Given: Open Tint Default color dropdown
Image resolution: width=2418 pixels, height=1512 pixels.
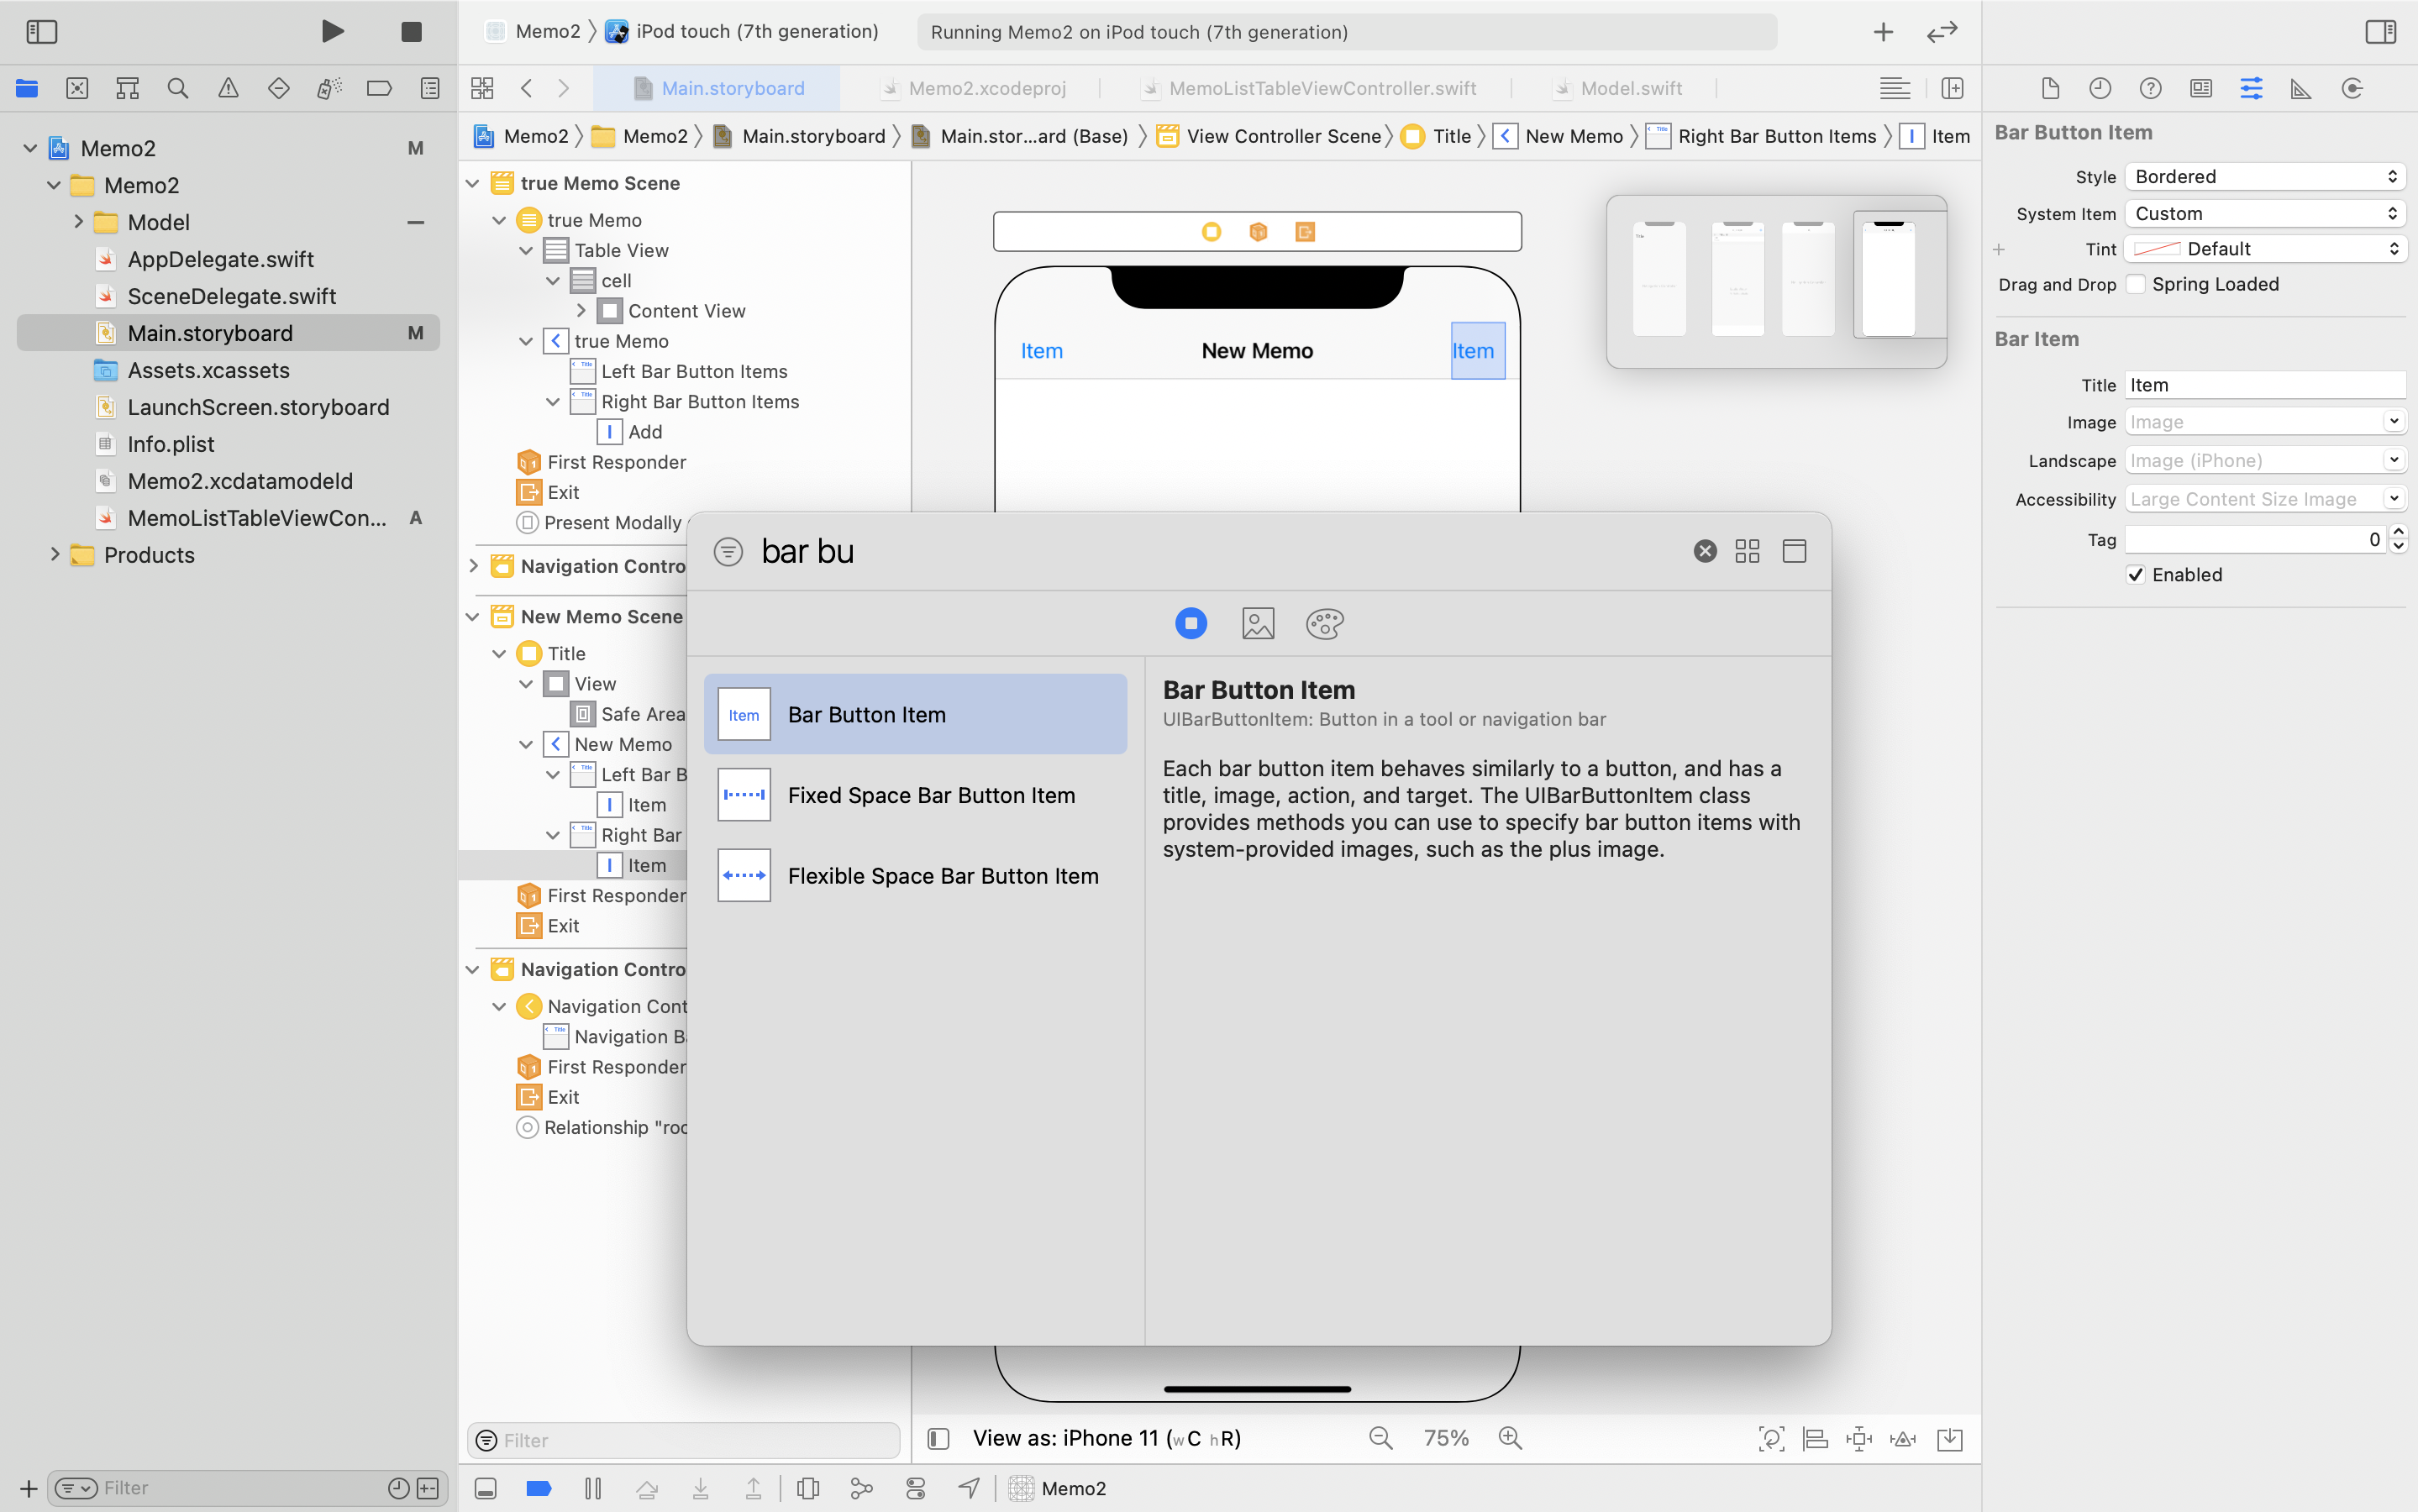Looking at the screenshot, I should 2265,249.
